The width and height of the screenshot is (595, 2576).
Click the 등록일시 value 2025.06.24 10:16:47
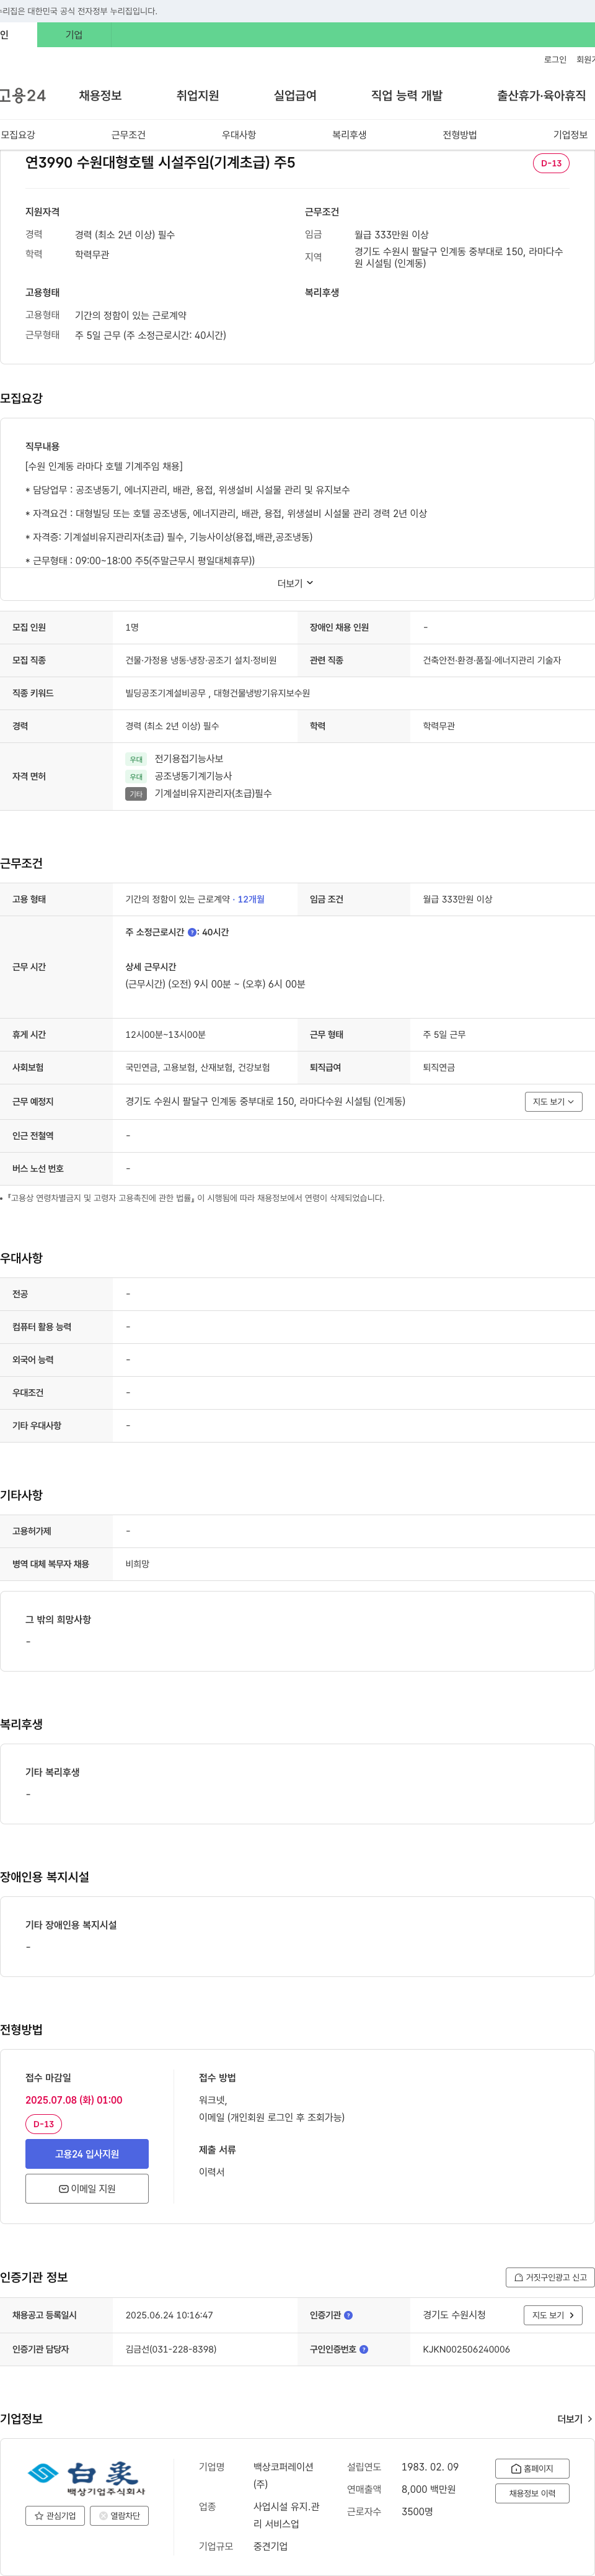[x=169, y=2315]
